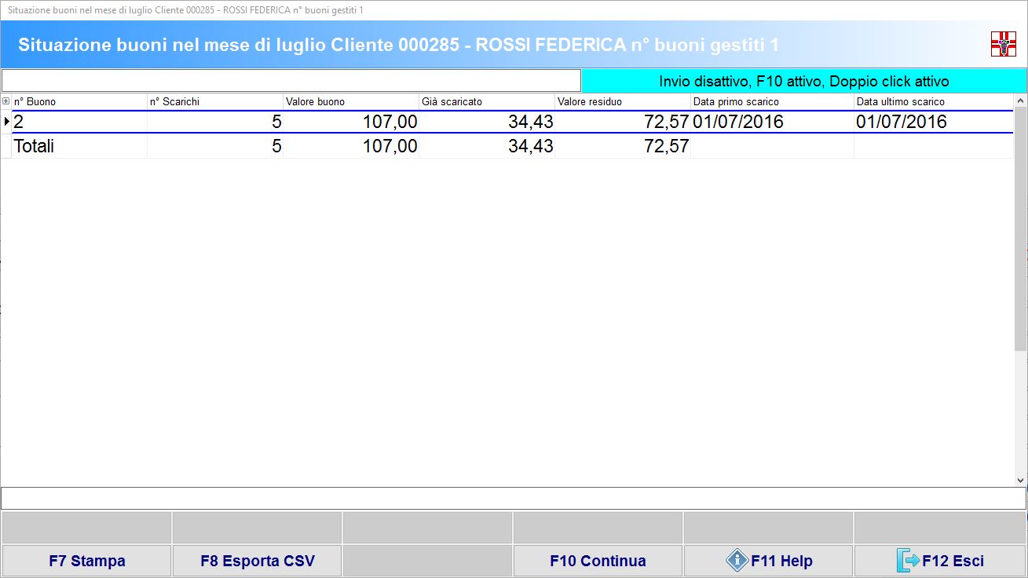The width and height of the screenshot is (1028, 578).
Task: Select the row indicator arrow for buono 2
Action: 6,122
